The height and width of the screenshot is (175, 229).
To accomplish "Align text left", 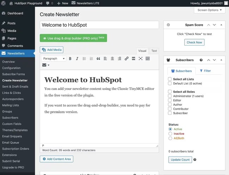I will [105, 59].
